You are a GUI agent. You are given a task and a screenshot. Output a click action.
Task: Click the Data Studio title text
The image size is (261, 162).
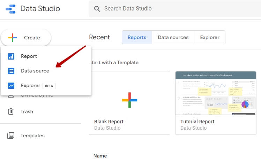point(40,9)
